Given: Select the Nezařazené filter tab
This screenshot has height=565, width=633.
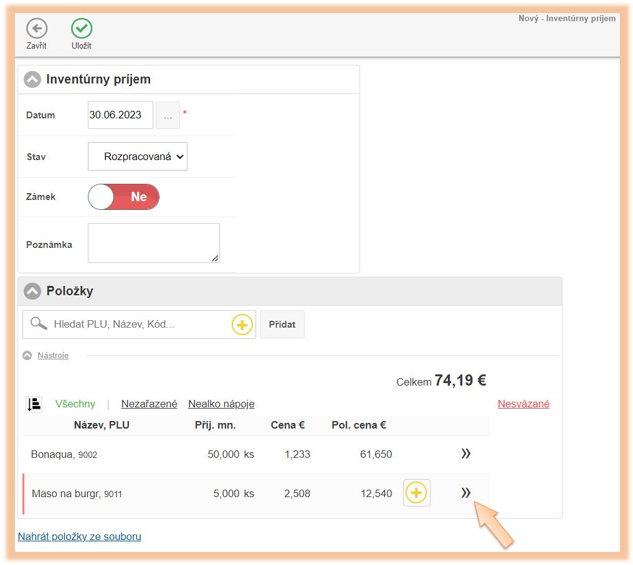Looking at the screenshot, I should [x=149, y=404].
